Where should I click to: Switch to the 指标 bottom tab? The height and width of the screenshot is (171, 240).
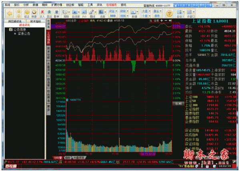click(67, 157)
